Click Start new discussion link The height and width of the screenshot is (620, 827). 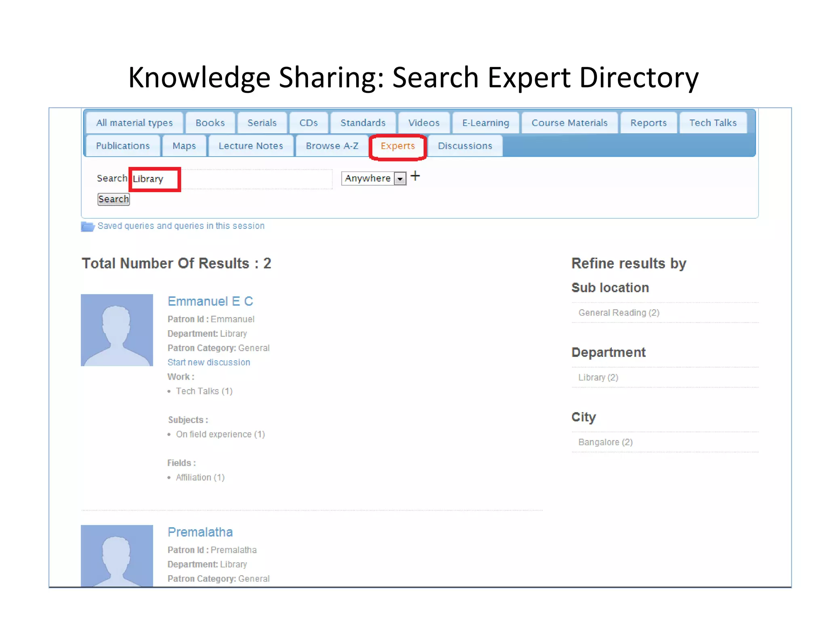pyautogui.click(x=209, y=362)
